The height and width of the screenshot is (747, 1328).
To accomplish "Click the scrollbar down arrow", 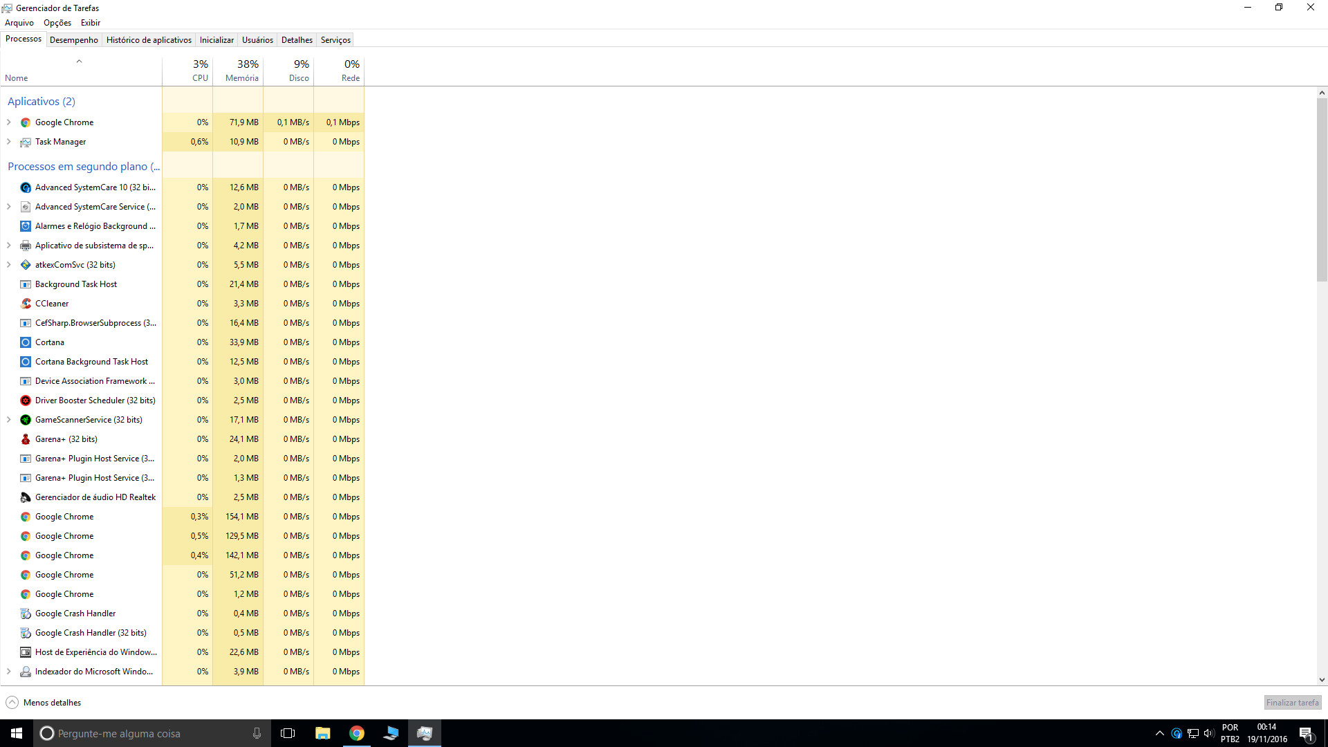I will coord(1322,680).
